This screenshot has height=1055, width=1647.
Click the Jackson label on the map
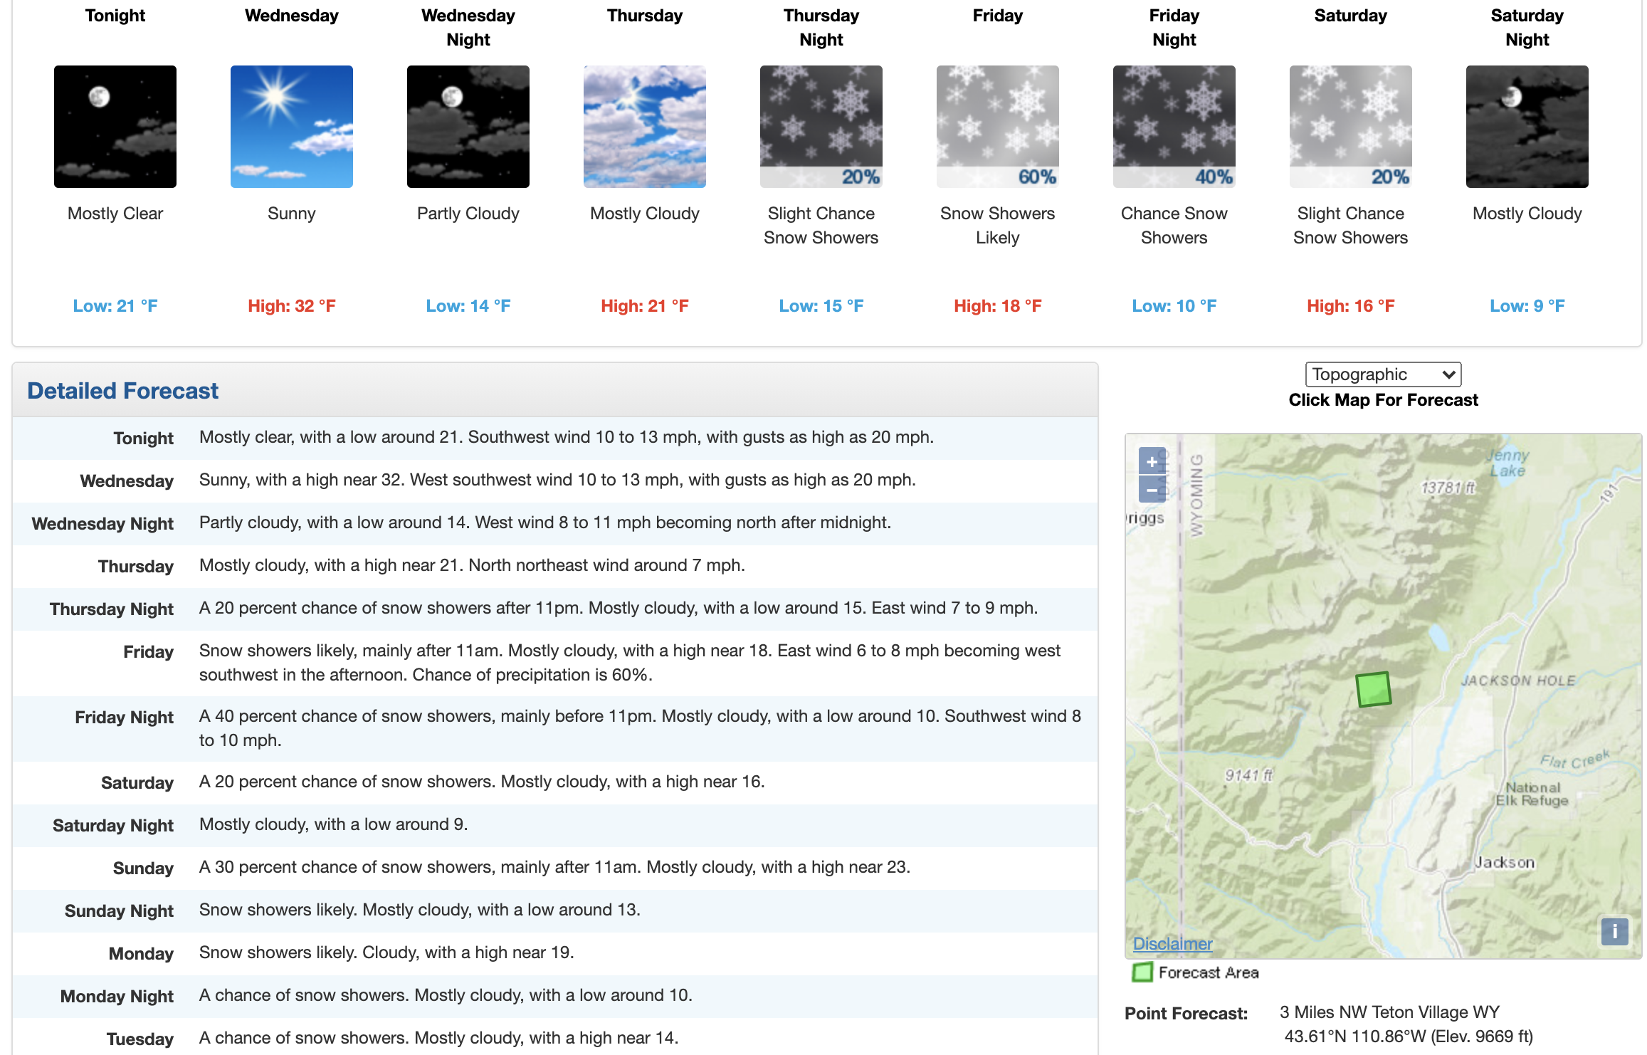click(x=1505, y=862)
